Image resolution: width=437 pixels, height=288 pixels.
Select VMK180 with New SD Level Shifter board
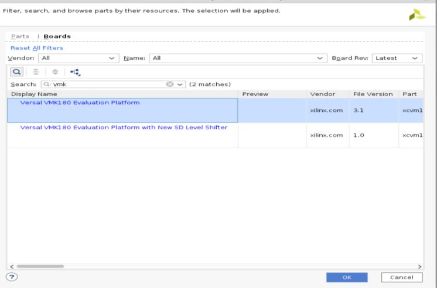coord(124,128)
